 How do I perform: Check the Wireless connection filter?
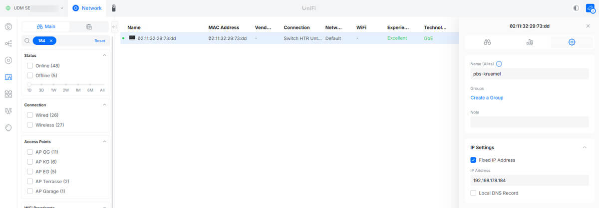pos(30,125)
